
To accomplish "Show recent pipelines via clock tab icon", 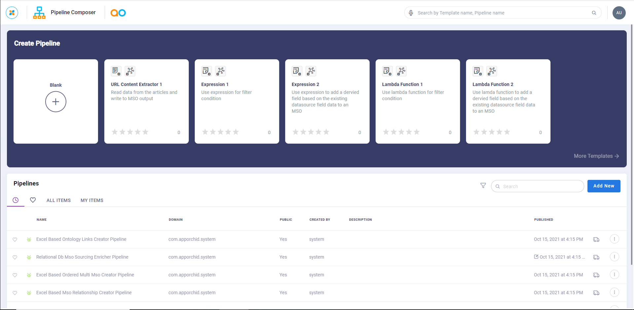I will 16,200.
